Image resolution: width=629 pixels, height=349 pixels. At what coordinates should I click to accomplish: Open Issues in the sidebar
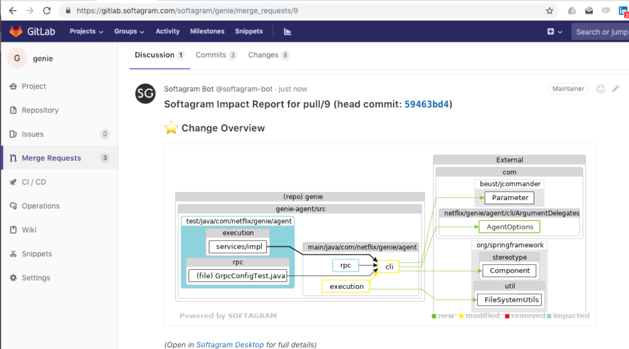click(60, 134)
